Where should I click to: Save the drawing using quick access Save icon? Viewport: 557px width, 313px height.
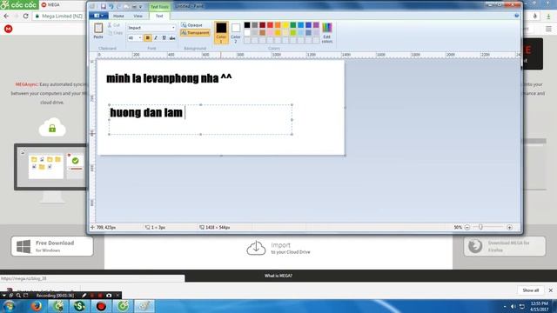tap(104, 6)
